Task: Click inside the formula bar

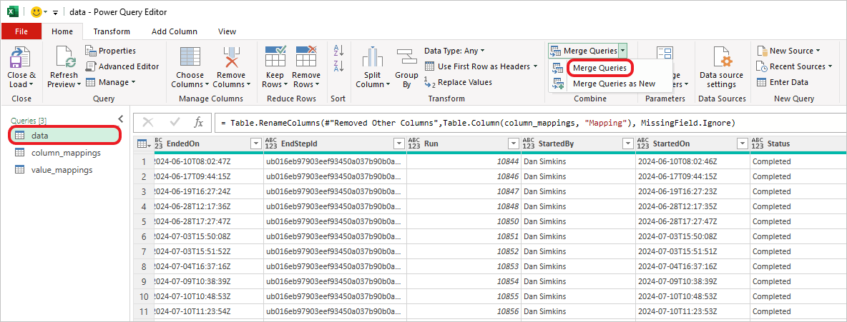Action: [531, 123]
